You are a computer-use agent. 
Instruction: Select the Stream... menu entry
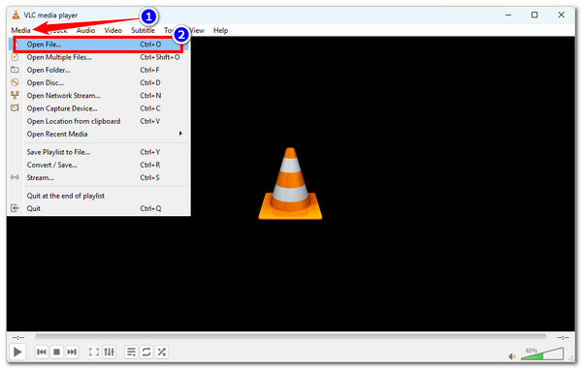(98, 178)
